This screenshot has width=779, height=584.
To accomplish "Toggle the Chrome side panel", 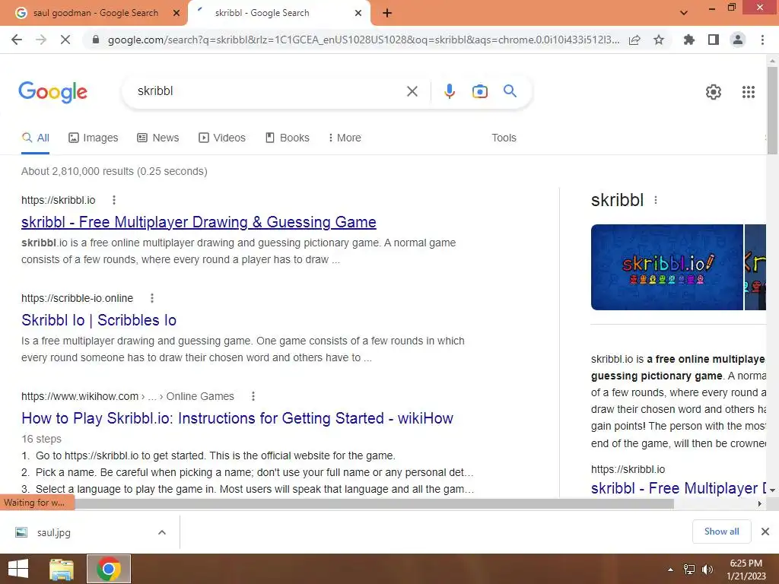I will tap(714, 40).
